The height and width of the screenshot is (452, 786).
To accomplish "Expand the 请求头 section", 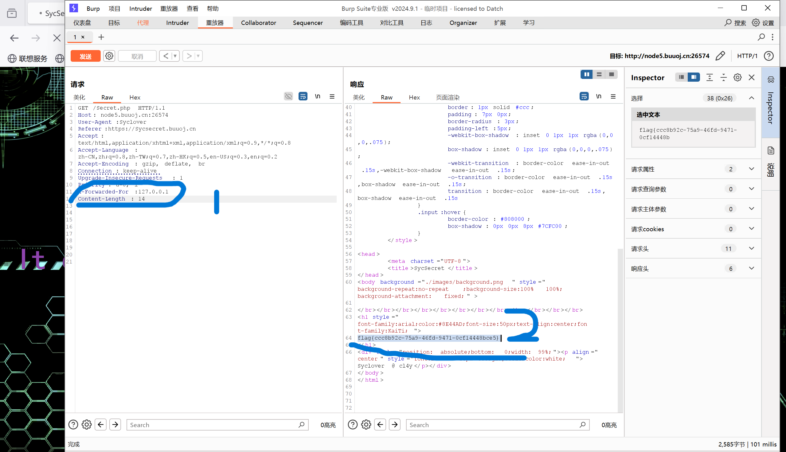I will coord(752,248).
